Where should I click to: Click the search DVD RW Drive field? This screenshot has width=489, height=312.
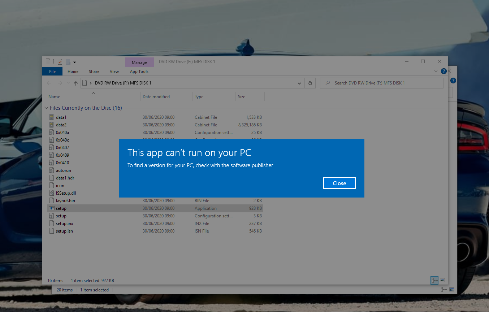[x=381, y=83]
